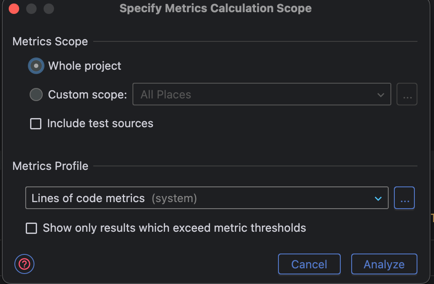The image size is (434, 284).
Task: Cancel the metrics calculation dialog
Action: tap(309, 264)
